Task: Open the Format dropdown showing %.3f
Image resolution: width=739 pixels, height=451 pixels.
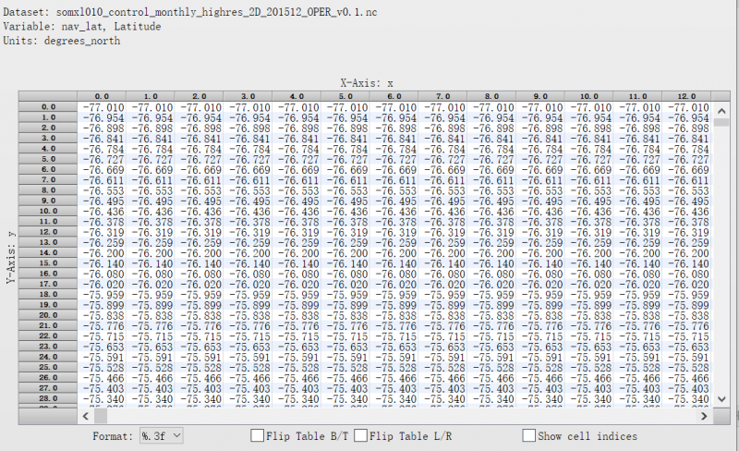Action: tap(161, 434)
